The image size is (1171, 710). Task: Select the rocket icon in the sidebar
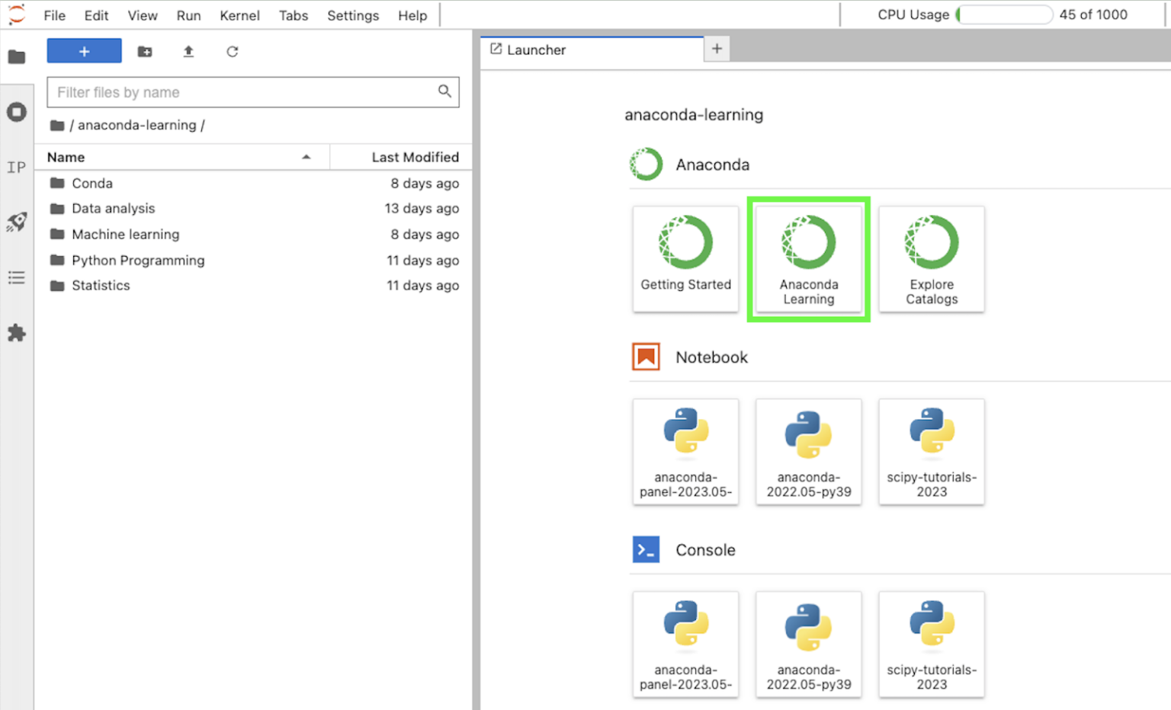tap(16, 222)
